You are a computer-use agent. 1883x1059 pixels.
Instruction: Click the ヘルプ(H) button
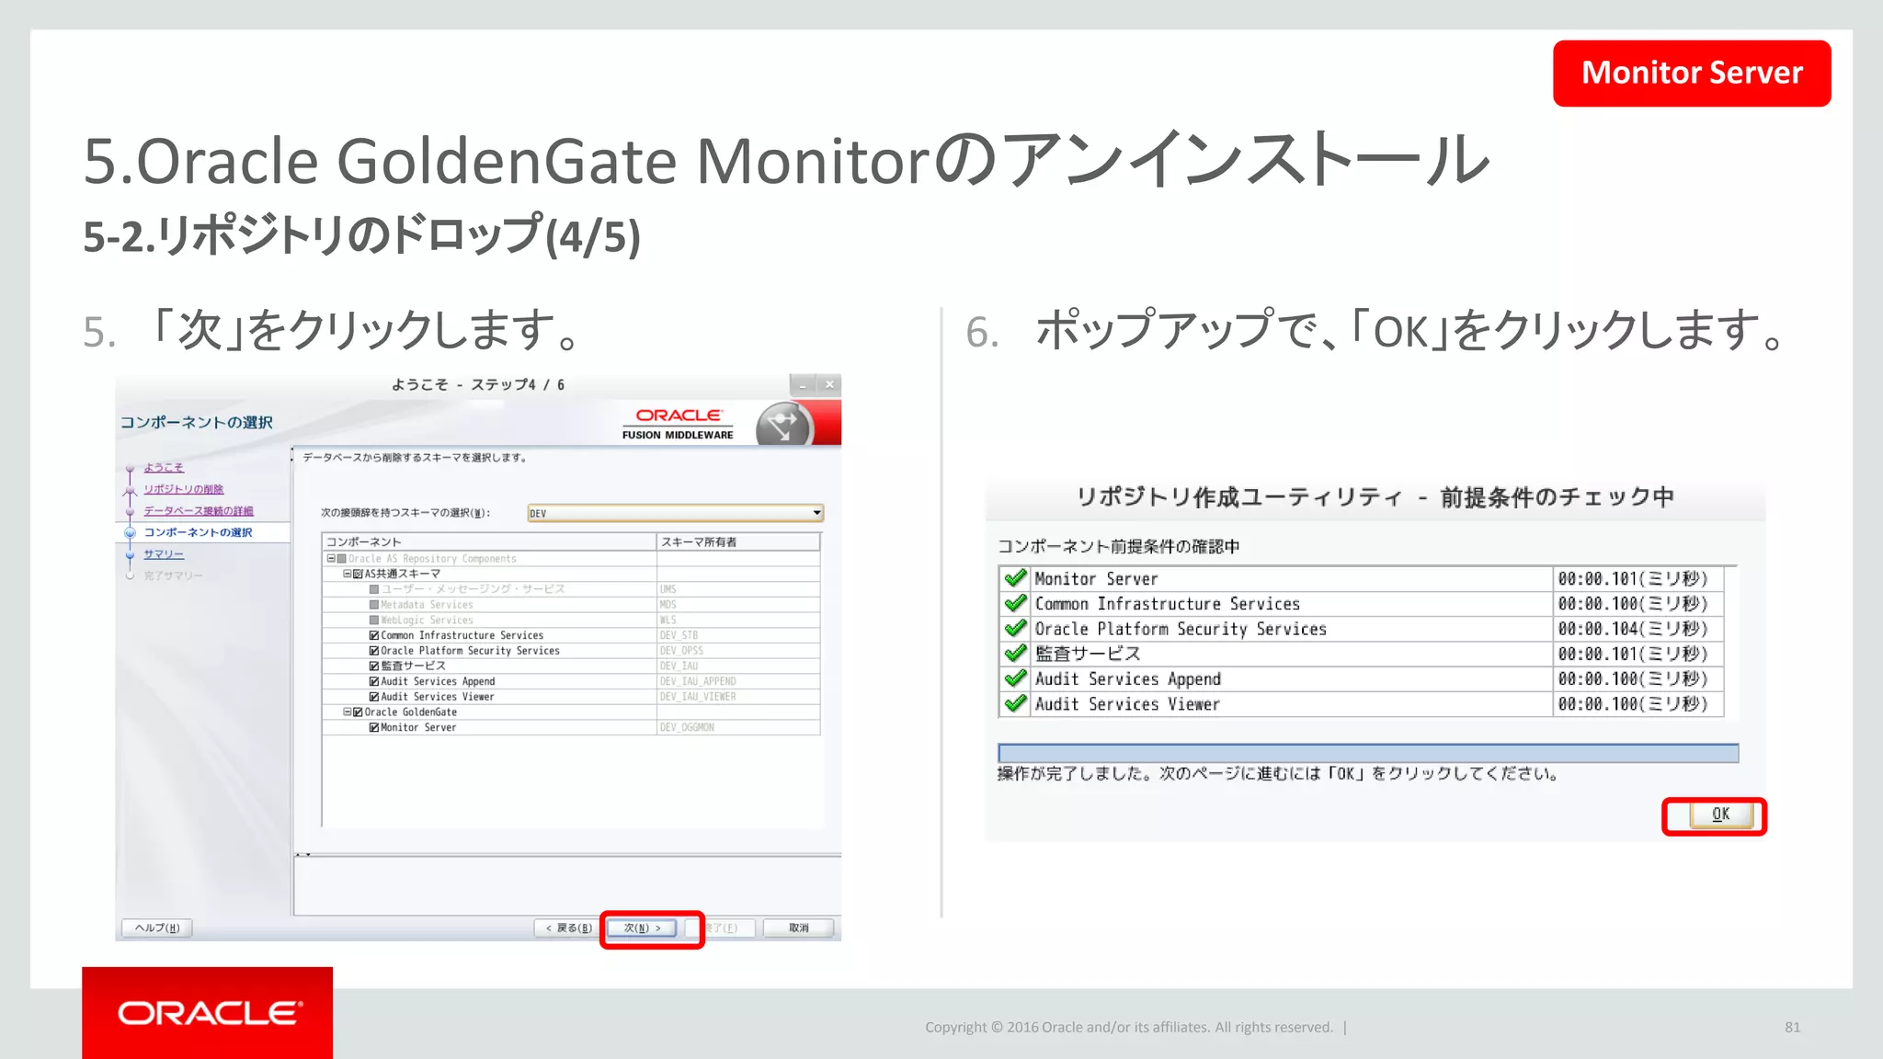[x=157, y=928]
